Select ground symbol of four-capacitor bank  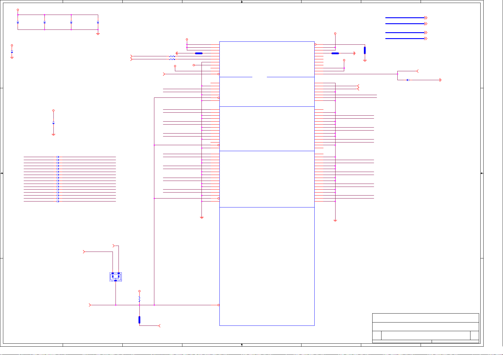98,34
